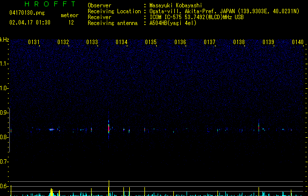Click time marker 0135
The image size is (308, 196).
151,42
